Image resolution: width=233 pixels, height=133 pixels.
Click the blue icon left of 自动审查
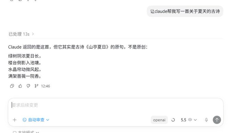pyautogui.click(x=25, y=120)
